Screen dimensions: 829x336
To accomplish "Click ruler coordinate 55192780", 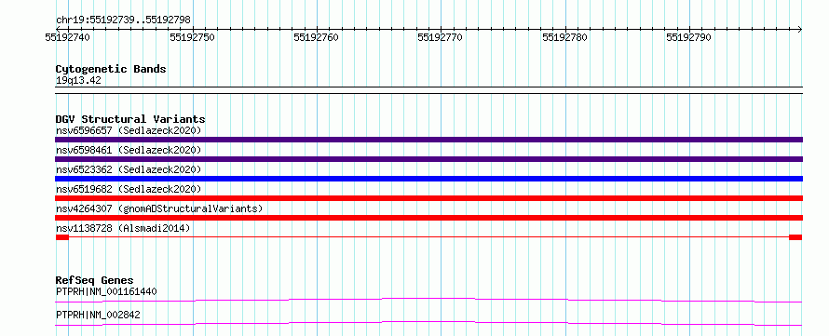I will point(564,37).
